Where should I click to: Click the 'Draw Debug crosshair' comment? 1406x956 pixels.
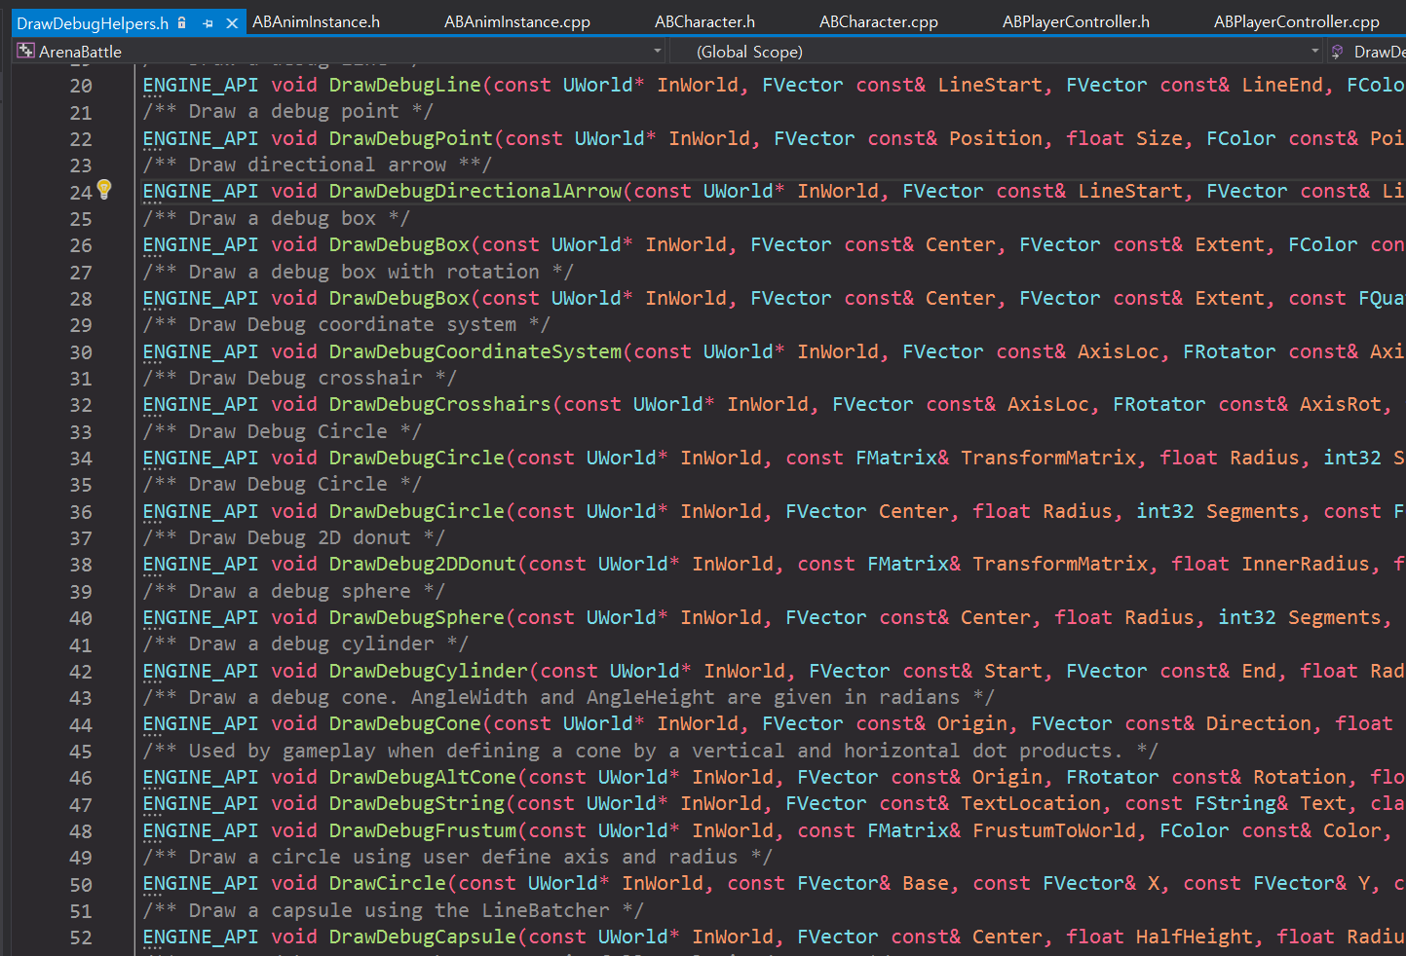pyautogui.click(x=299, y=378)
